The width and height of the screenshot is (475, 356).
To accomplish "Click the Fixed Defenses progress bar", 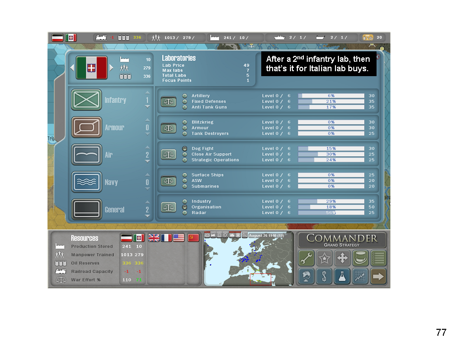I will (331, 101).
